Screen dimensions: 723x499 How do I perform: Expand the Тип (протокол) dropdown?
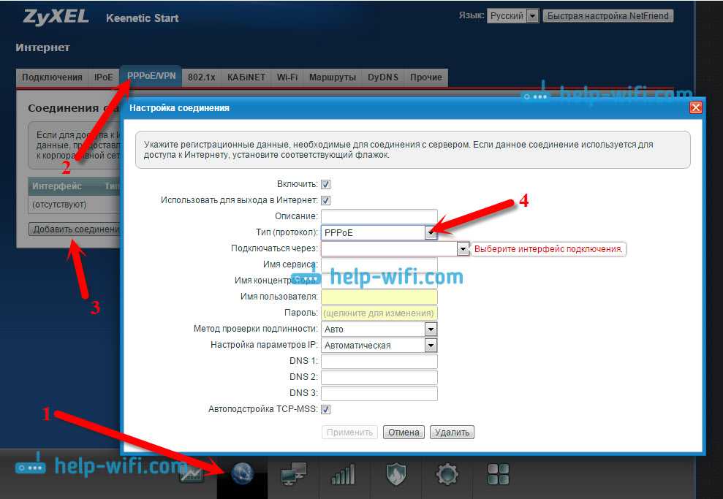pyautogui.click(x=431, y=232)
